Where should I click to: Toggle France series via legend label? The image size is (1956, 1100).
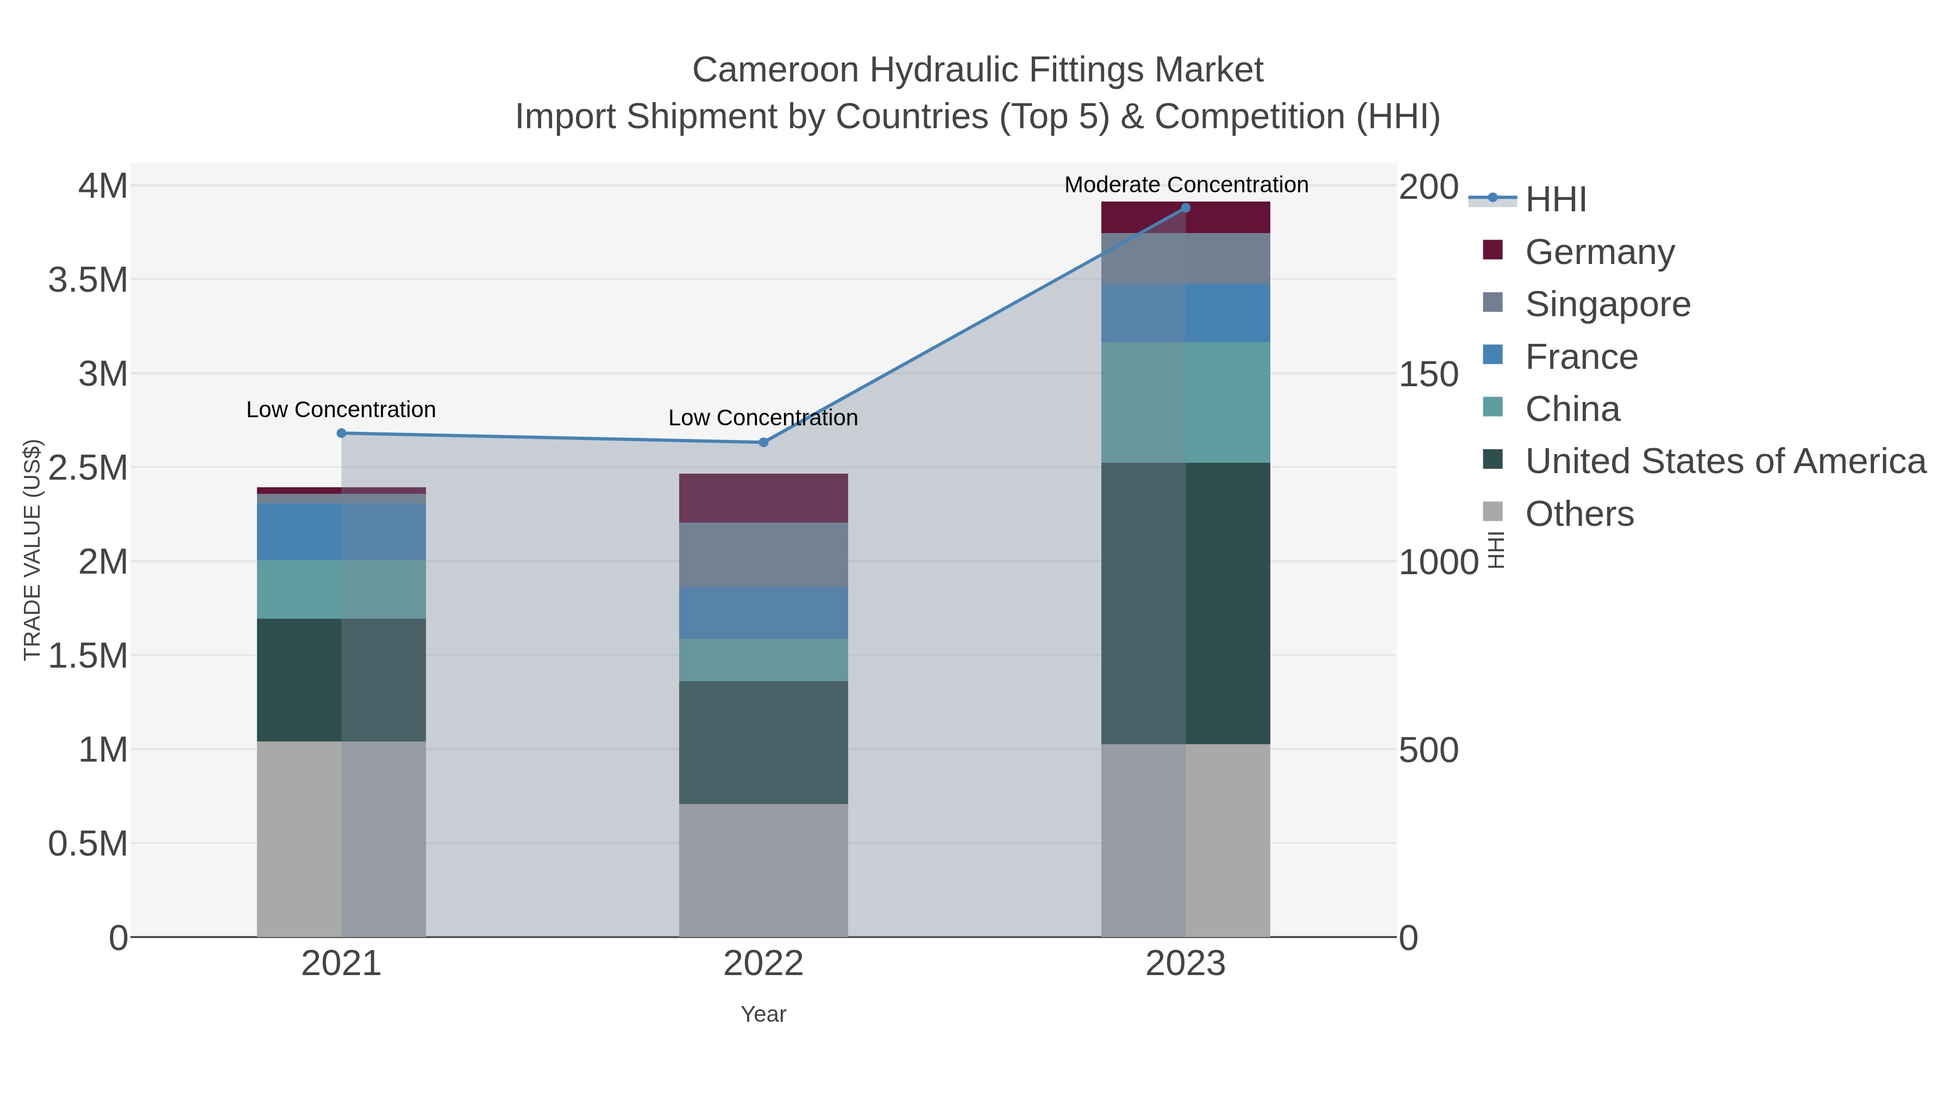(x=1582, y=357)
